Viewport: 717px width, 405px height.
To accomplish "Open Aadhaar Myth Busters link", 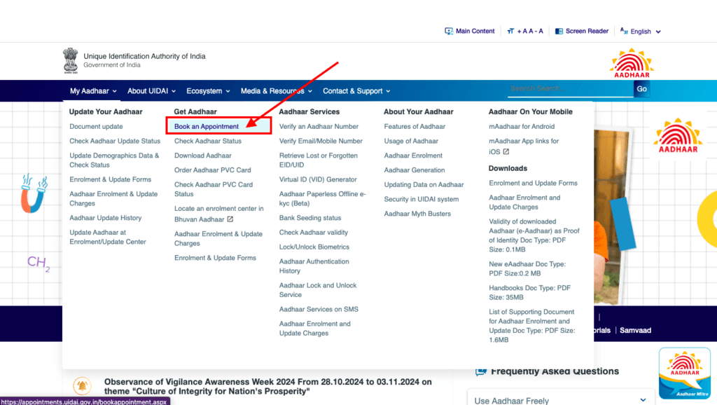I will pyautogui.click(x=417, y=214).
